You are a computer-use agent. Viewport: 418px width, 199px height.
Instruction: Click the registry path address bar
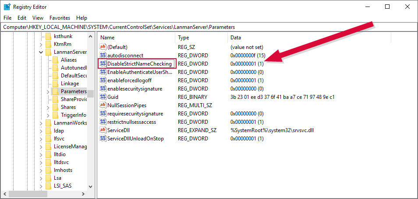tap(209, 27)
